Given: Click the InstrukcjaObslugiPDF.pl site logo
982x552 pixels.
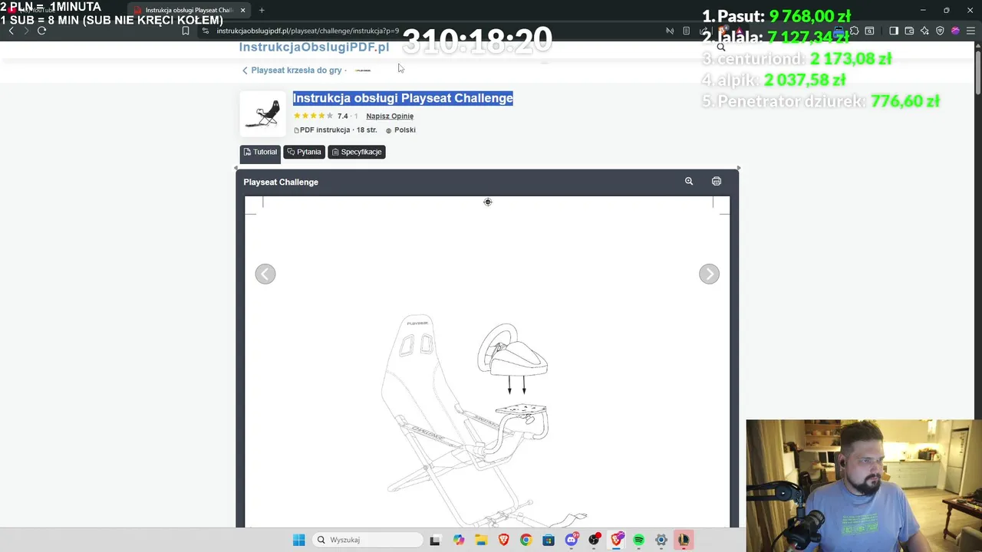Looking at the screenshot, I should (x=314, y=47).
